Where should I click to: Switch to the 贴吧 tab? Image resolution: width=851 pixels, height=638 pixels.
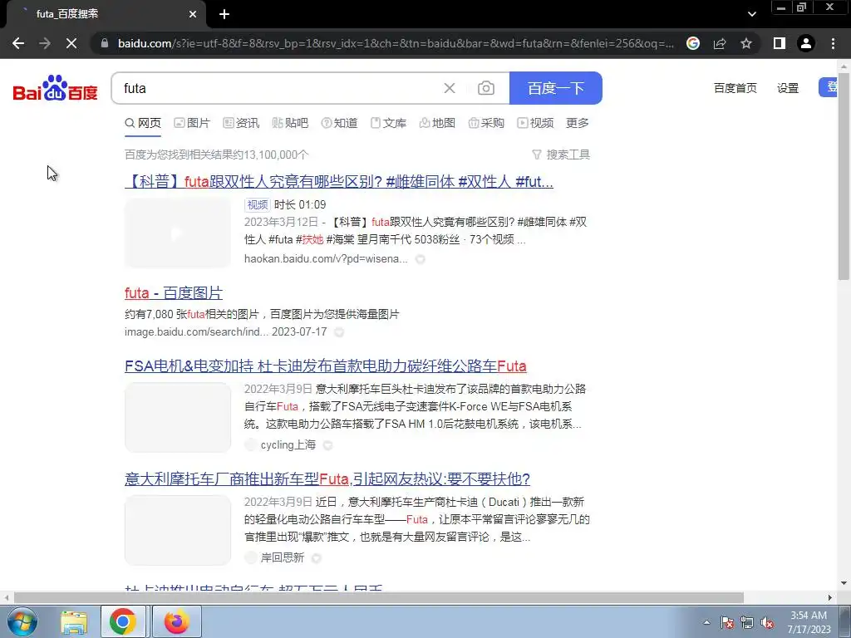click(290, 123)
